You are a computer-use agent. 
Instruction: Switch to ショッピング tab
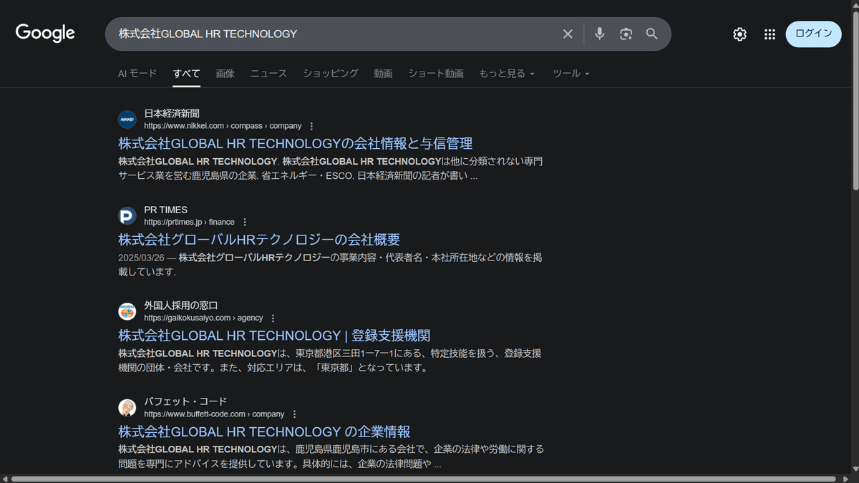click(x=331, y=73)
